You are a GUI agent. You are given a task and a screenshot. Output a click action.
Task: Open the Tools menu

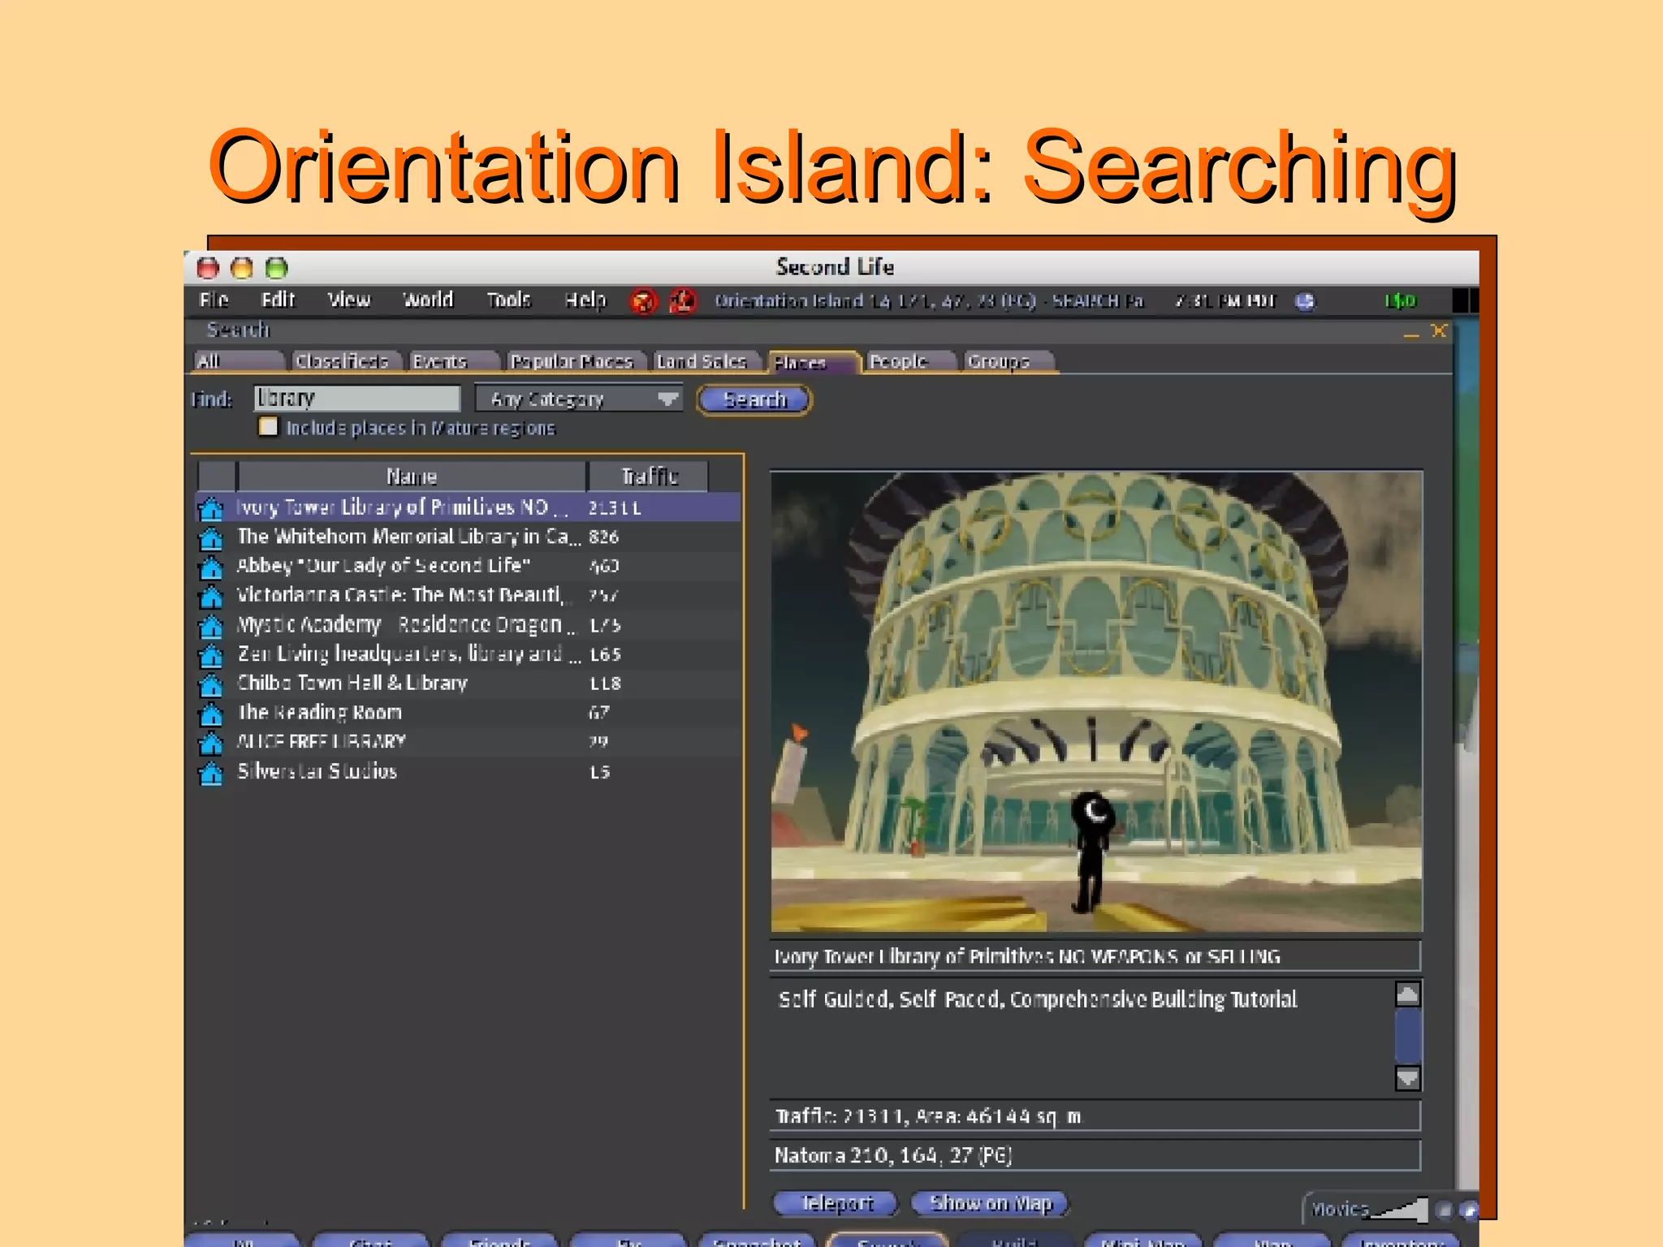click(508, 300)
